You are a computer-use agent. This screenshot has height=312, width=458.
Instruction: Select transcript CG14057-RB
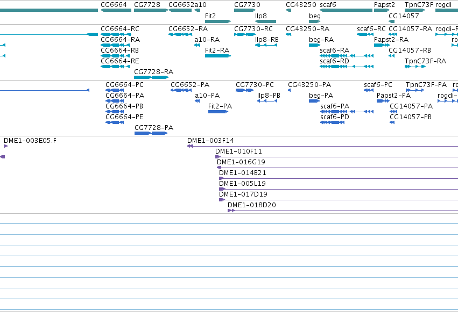(x=392, y=56)
